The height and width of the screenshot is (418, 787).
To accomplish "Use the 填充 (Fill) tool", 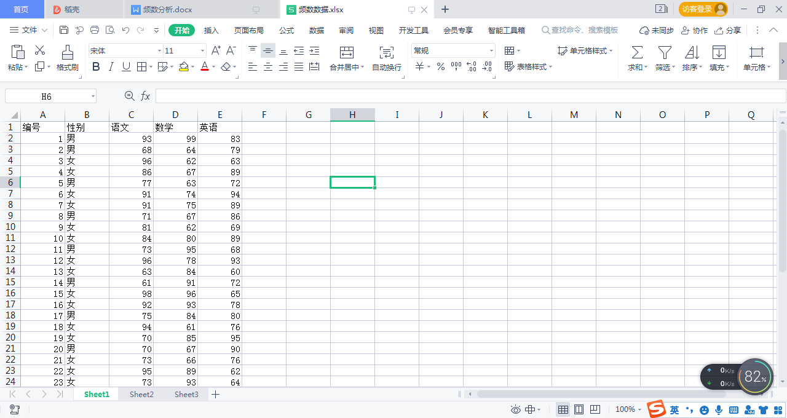I will click(718, 58).
